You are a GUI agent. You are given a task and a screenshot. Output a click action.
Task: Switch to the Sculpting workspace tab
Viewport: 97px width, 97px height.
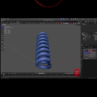(x=25, y=22)
